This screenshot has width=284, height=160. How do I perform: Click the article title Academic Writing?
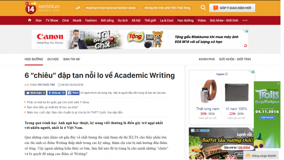(x=100, y=76)
